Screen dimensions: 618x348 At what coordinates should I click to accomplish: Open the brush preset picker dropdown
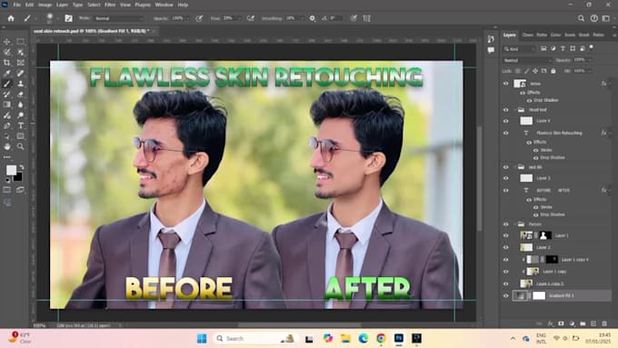(x=57, y=18)
